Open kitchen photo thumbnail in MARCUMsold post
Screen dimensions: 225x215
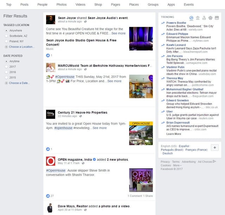point(141,87)
